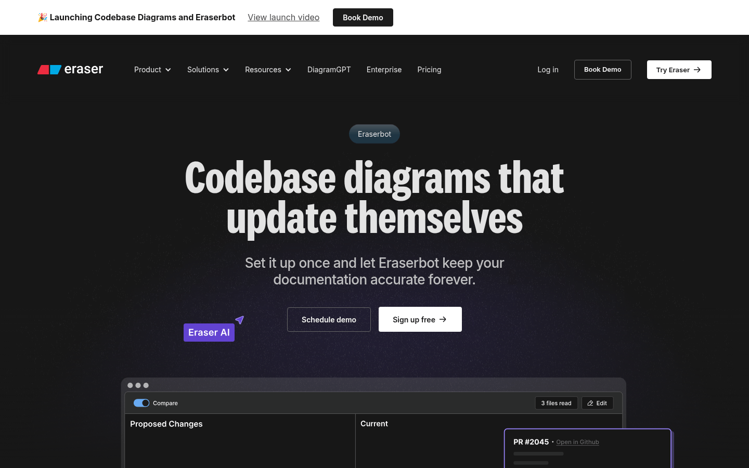Open the View launch video link
Screen dimensions: 749x468
tap(283, 18)
